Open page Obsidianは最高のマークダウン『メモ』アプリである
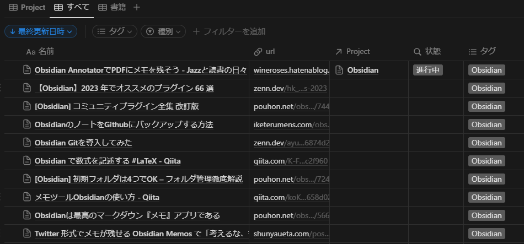524x244 pixels. click(127, 215)
